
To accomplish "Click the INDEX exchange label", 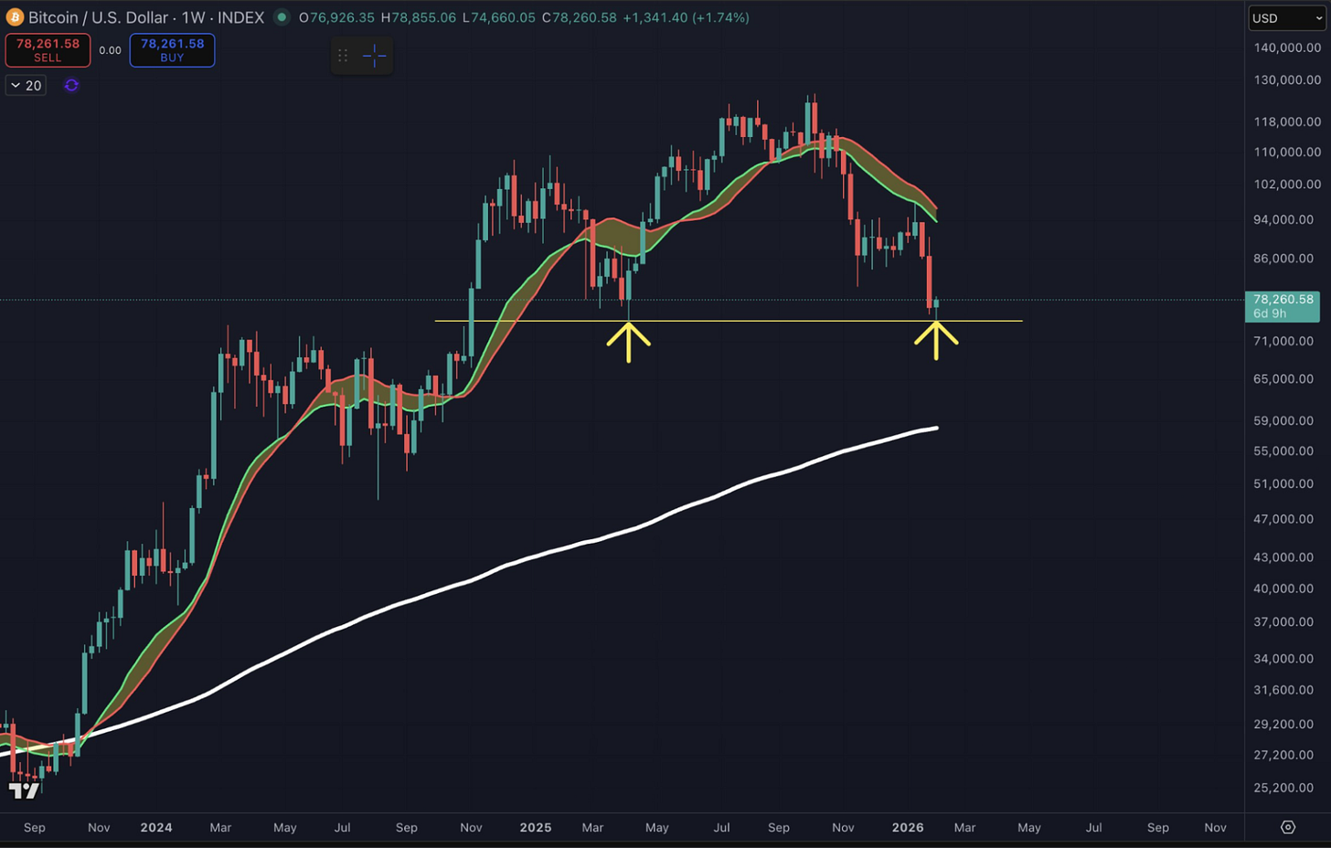I will 240,17.
